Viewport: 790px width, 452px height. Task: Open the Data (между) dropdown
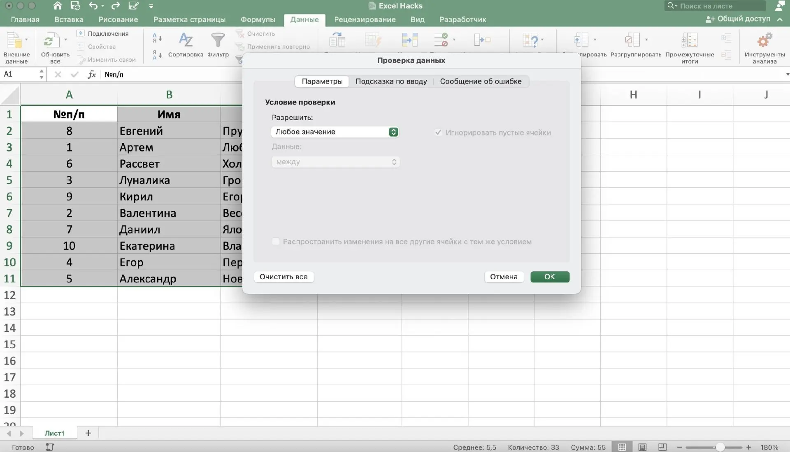pyautogui.click(x=335, y=162)
